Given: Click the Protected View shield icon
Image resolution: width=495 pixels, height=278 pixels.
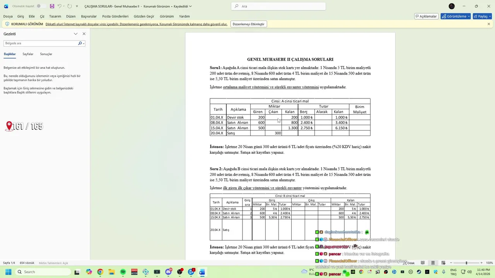Looking at the screenshot, I should 7,24.
